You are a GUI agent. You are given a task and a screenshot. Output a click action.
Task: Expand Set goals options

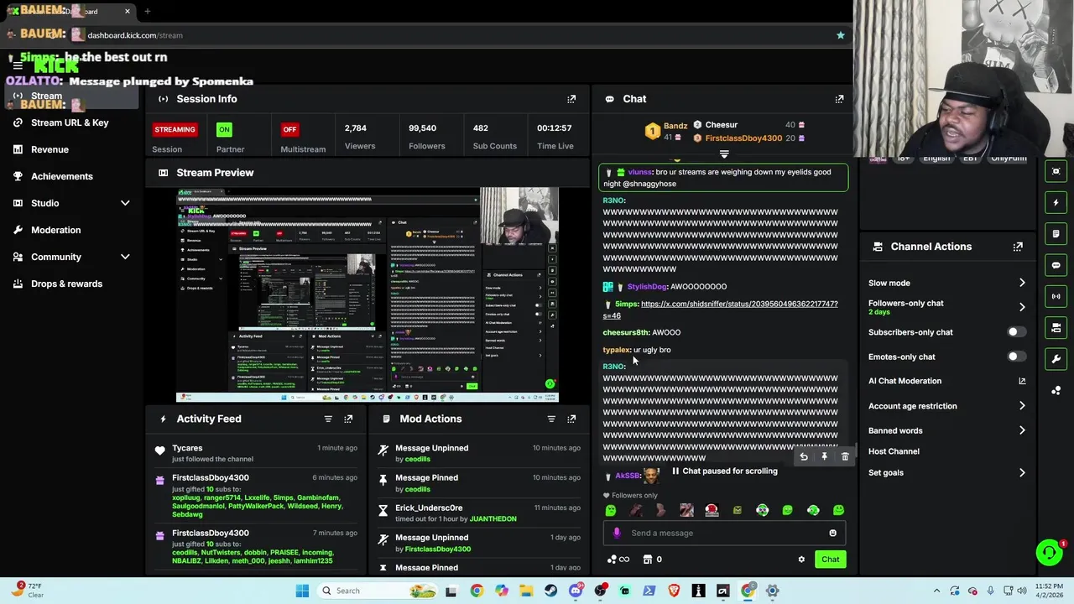[x=1022, y=473]
